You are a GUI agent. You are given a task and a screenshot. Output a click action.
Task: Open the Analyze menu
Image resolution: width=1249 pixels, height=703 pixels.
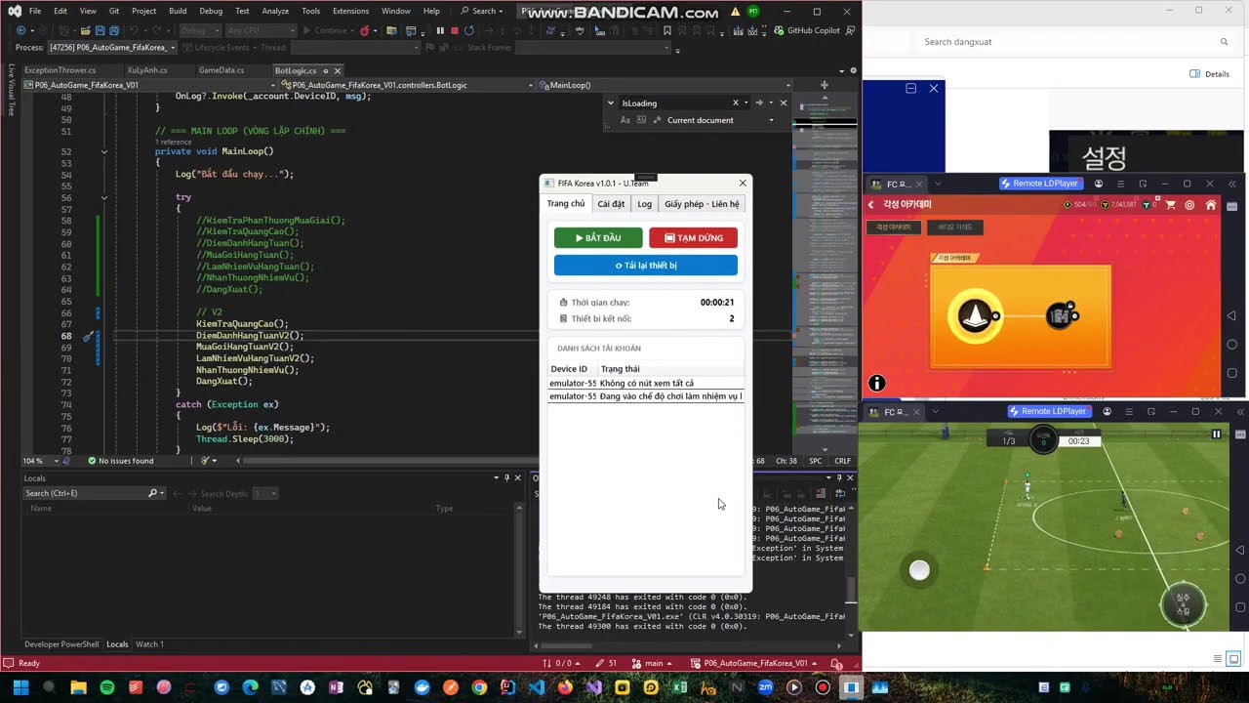click(275, 11)
